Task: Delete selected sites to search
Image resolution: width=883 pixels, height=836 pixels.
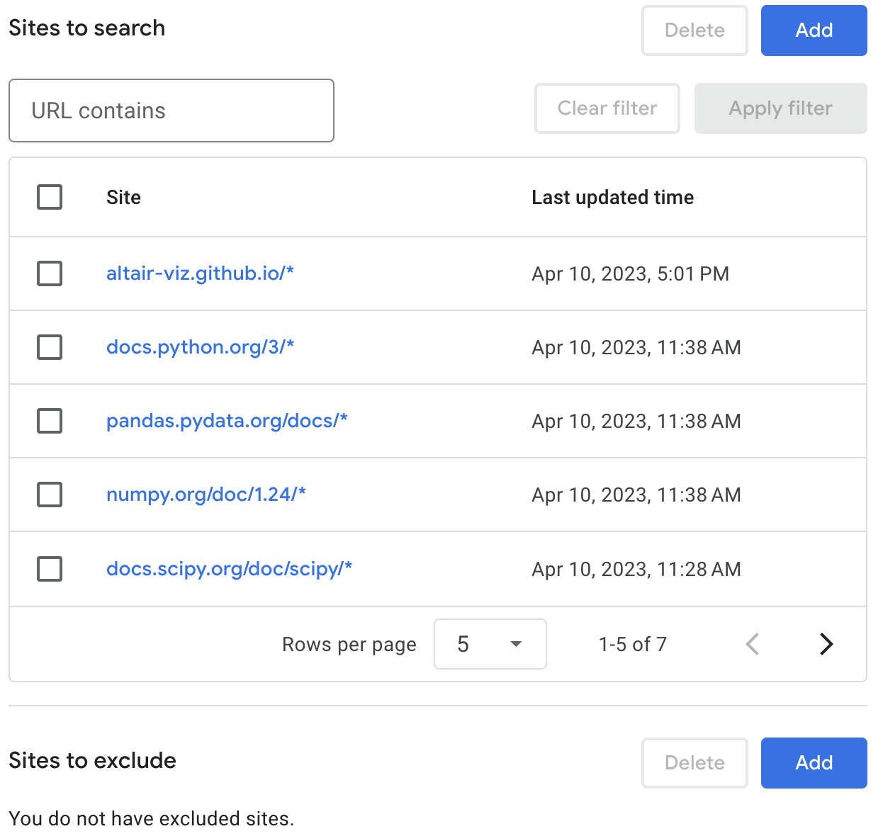Action: (694, 30)
